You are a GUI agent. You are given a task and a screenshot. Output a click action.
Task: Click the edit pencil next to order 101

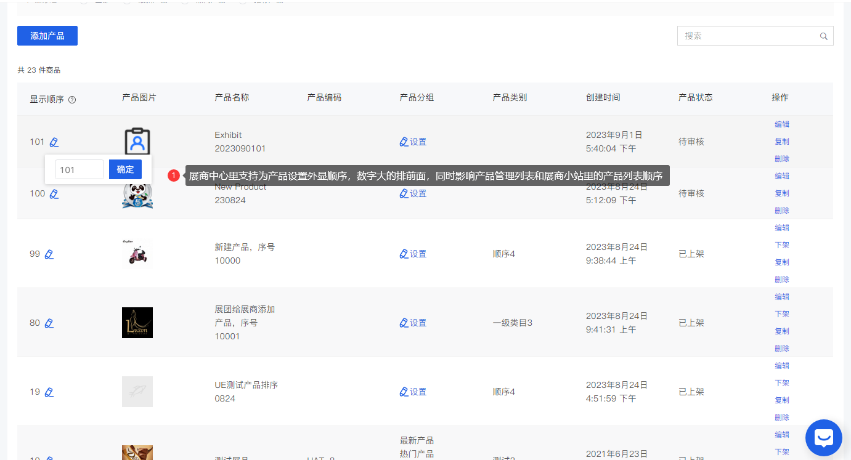tap(54, 142)
